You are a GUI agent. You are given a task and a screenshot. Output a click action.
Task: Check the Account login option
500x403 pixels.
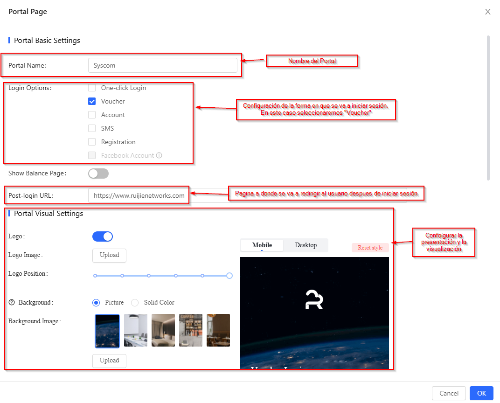tap(92, 115)
